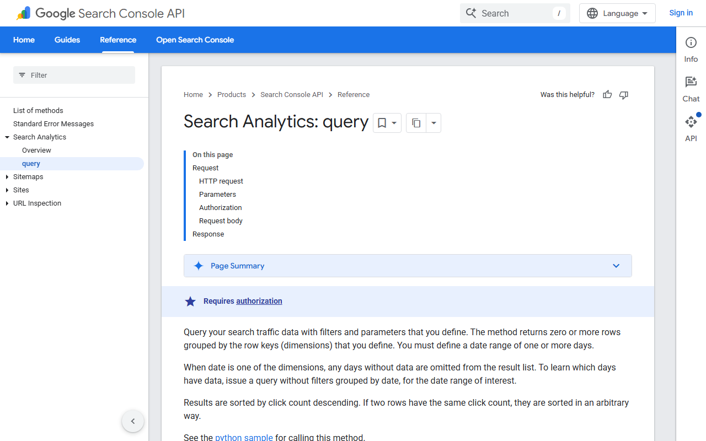706x441 pixels.
Task: Collapse the Search Analytics tree section
Action: click(7, 137)
